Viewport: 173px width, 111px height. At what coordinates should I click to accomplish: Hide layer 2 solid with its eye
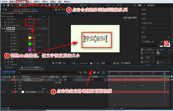pyautogui.click(x=3, y=92)
